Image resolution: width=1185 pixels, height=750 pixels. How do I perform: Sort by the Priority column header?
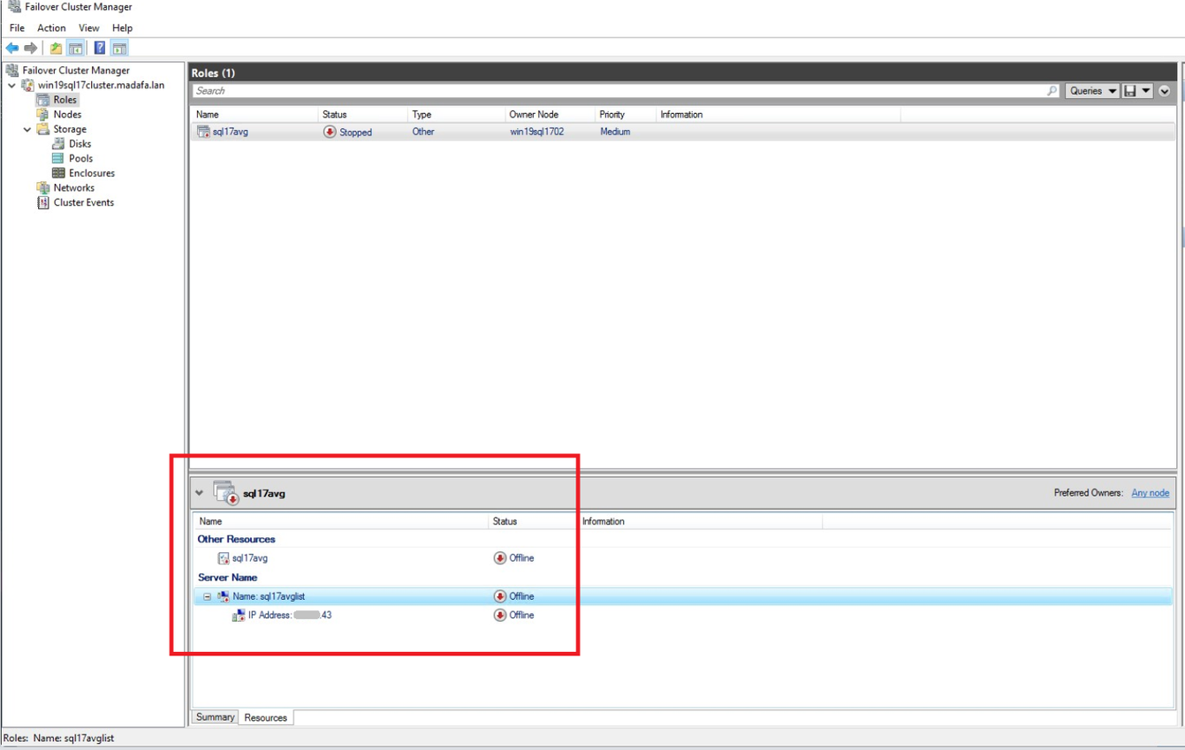(x=625, y=115)
